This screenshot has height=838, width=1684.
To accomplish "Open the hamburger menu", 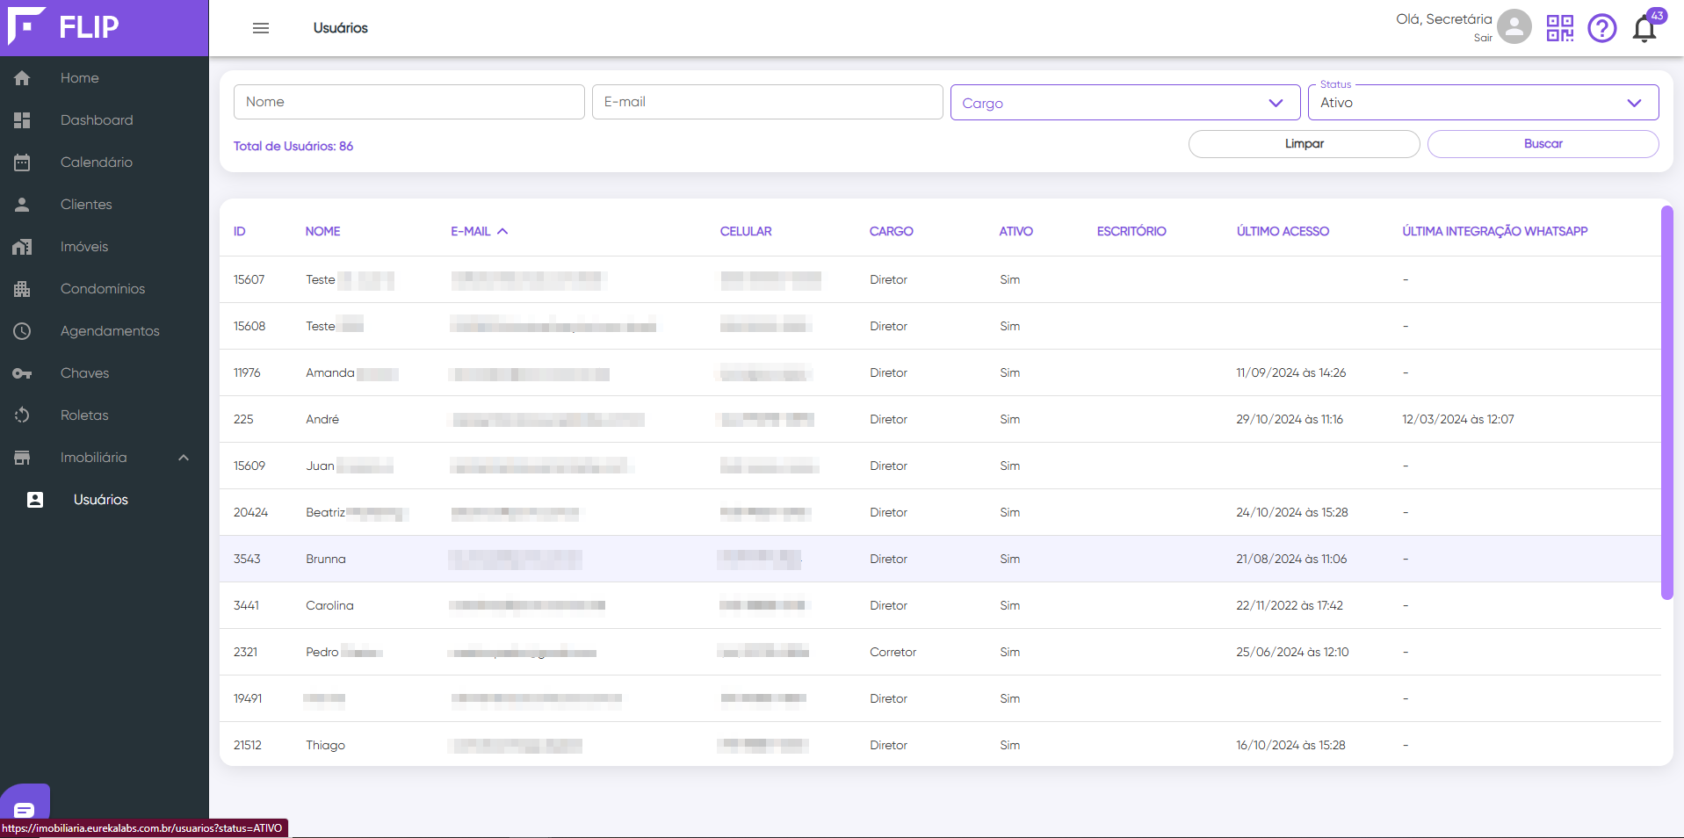I will pyautogui.click(x=261, y=28).
